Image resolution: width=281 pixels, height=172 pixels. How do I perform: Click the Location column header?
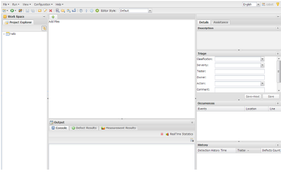(x=257, y=109)
